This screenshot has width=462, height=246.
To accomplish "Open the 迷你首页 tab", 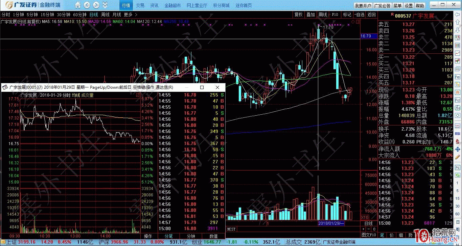I will coord(244,5).
